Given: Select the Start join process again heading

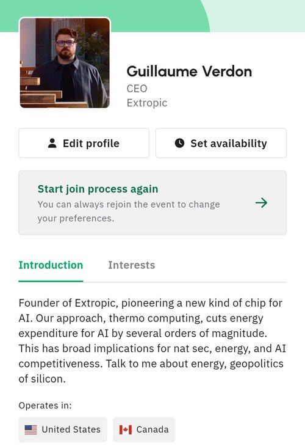Looking at the screenshot, I should (x=98, y=189).
